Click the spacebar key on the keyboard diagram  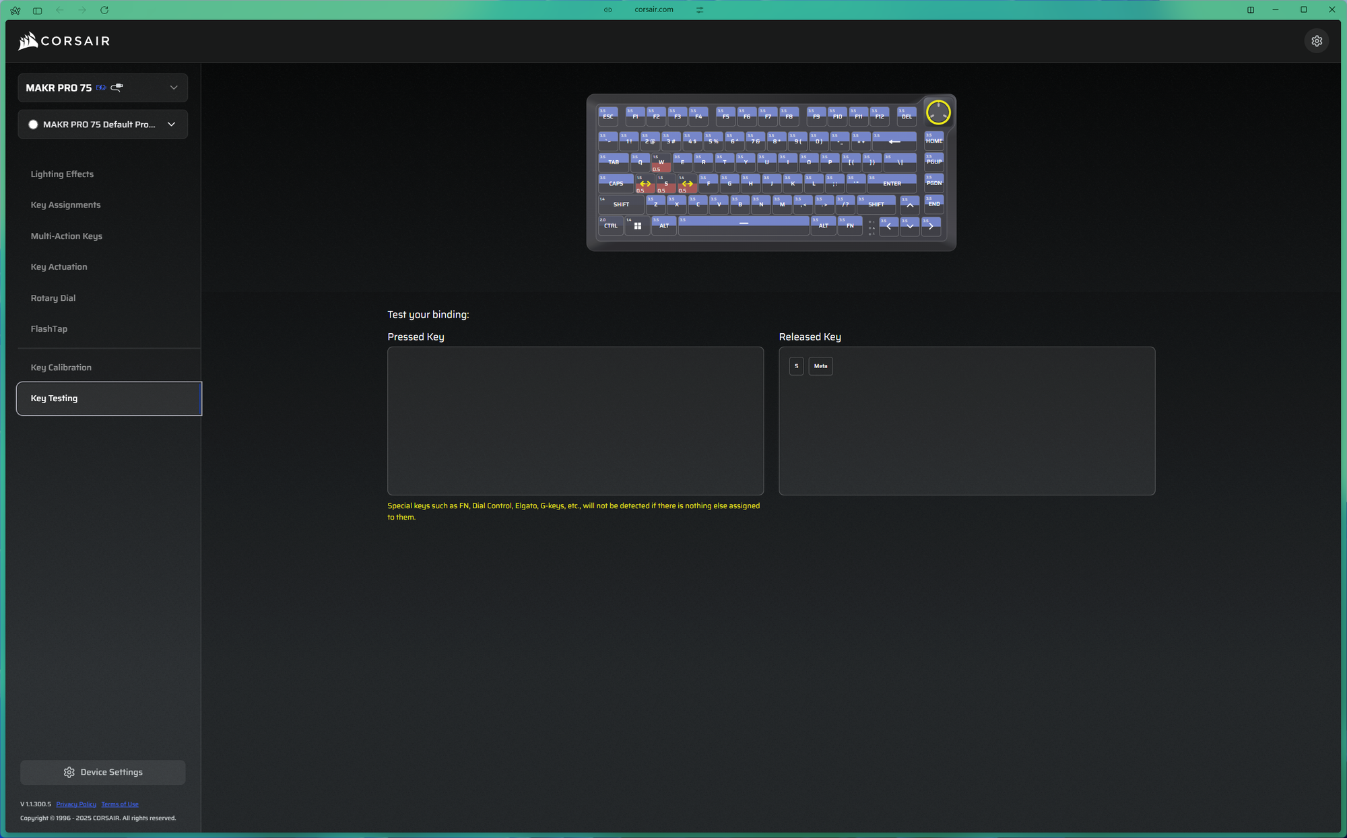pos(744,225)
